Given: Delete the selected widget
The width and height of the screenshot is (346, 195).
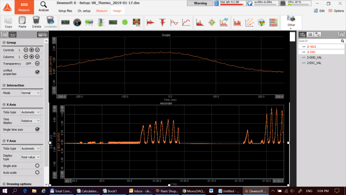Looking at the screenshot, I should (37, 22).
